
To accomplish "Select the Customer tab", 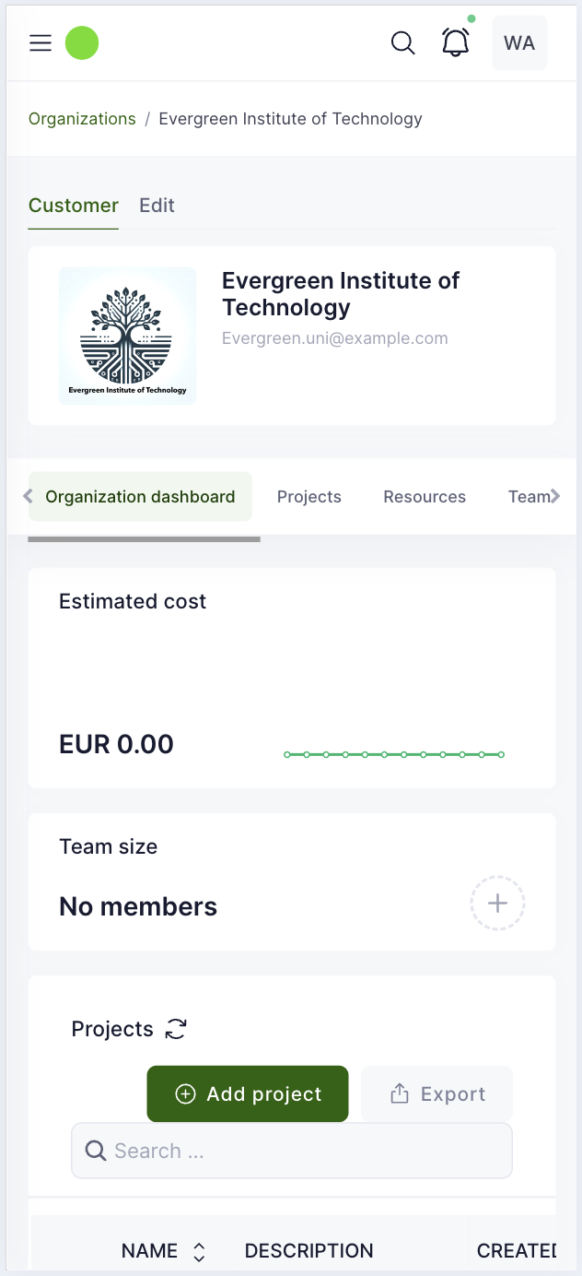I will (x=74, y=206).
